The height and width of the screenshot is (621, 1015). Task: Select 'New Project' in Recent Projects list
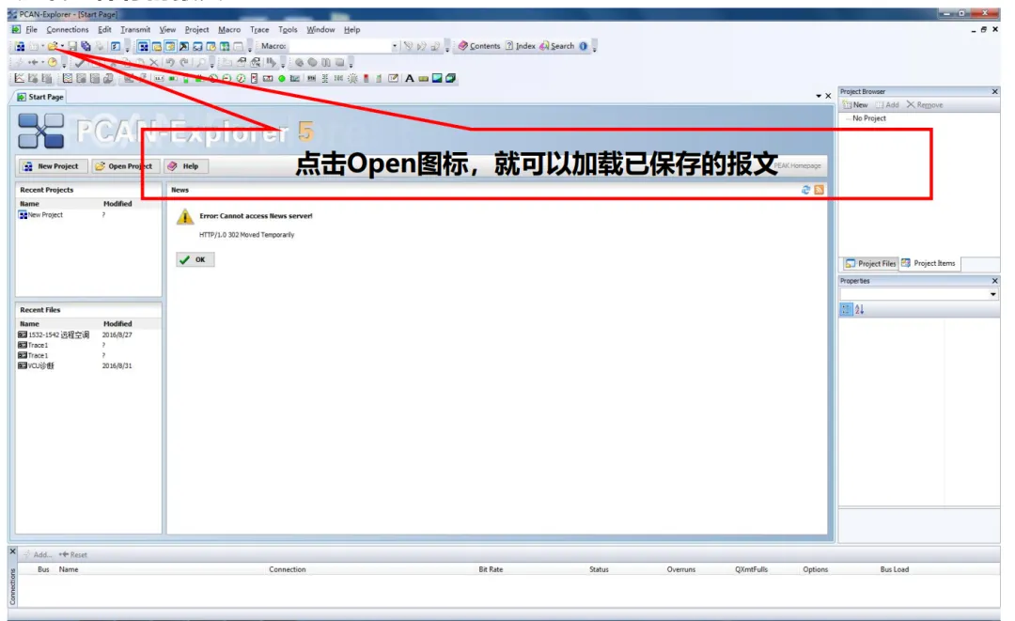point(40,215)
